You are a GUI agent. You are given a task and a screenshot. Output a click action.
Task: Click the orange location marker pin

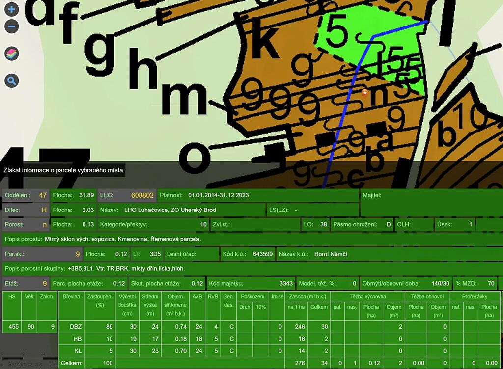364,92
